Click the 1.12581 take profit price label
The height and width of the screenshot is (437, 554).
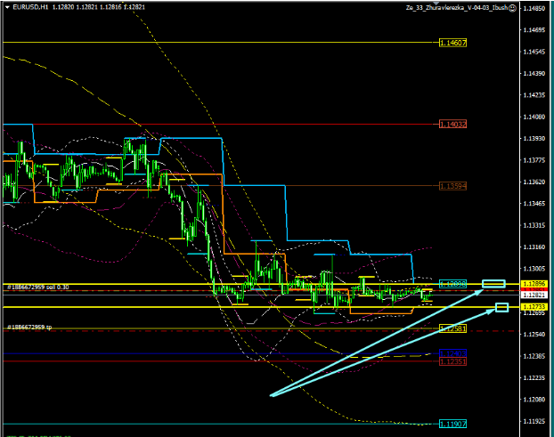click(453, 328)
